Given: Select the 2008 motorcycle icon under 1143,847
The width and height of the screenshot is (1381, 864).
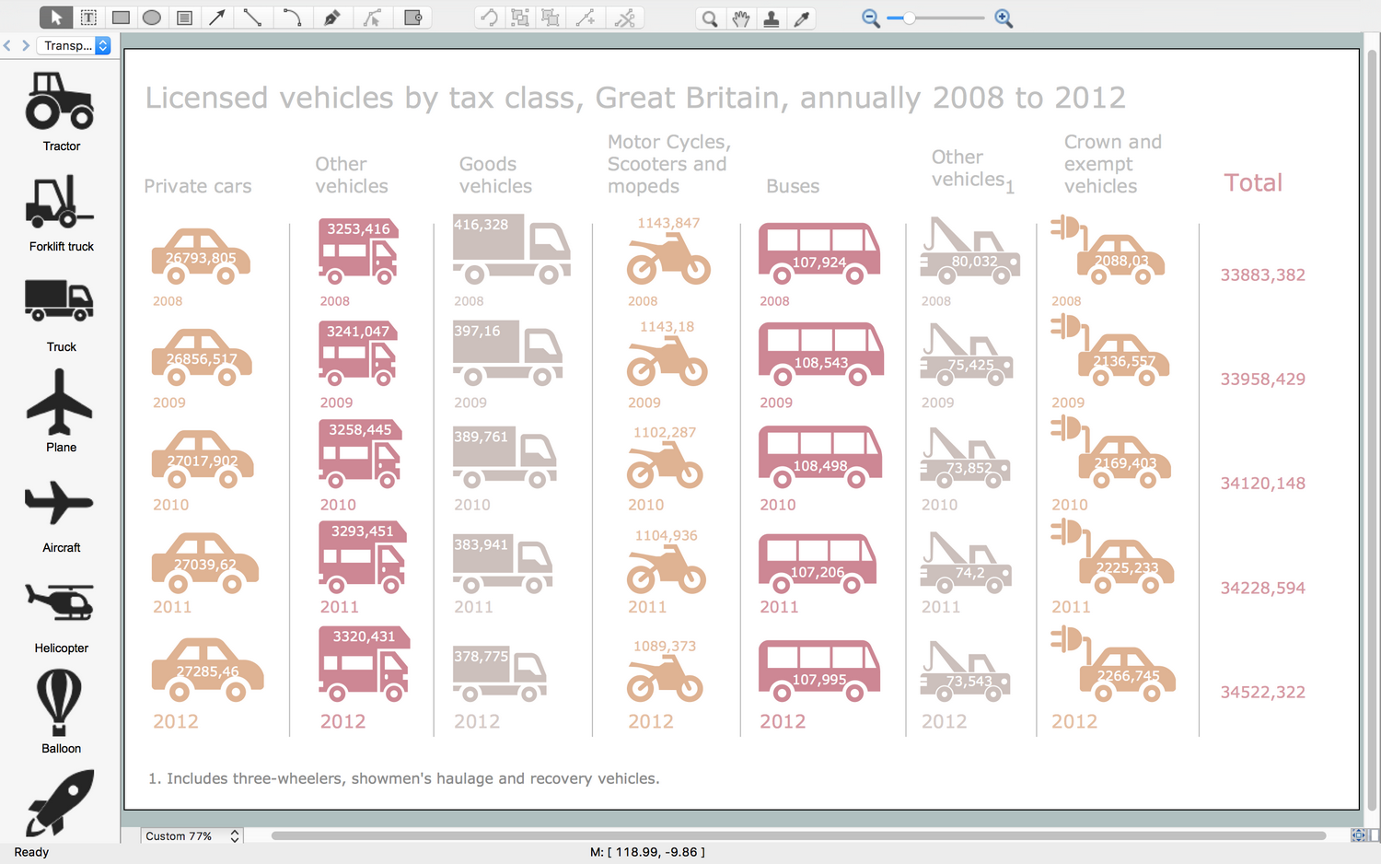Looking at the screenshot, I should point(669,260).
